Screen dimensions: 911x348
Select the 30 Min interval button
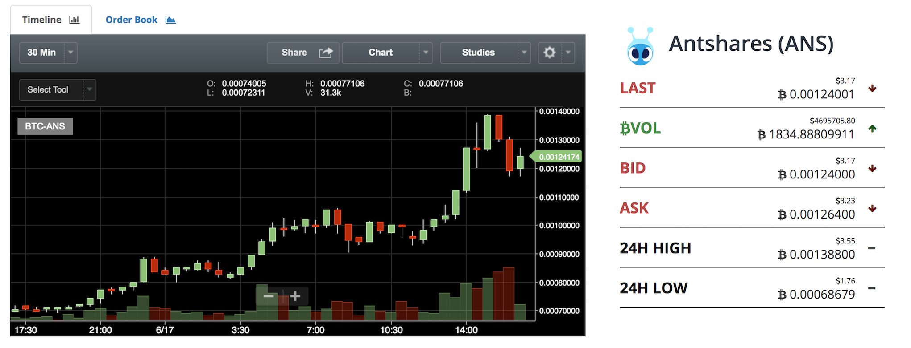(42, 53)
